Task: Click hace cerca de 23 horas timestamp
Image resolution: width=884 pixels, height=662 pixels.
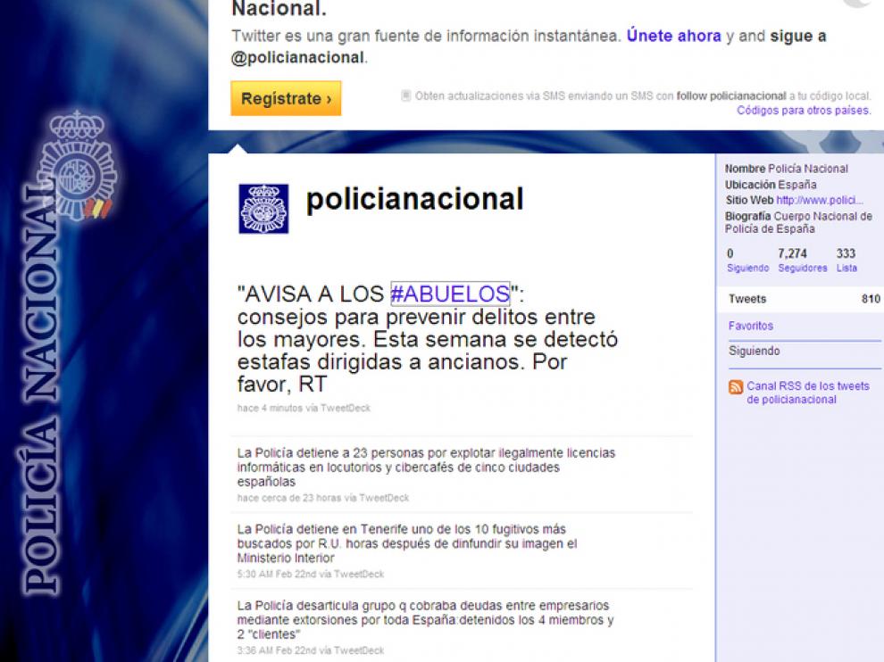Action: point(289,498)
